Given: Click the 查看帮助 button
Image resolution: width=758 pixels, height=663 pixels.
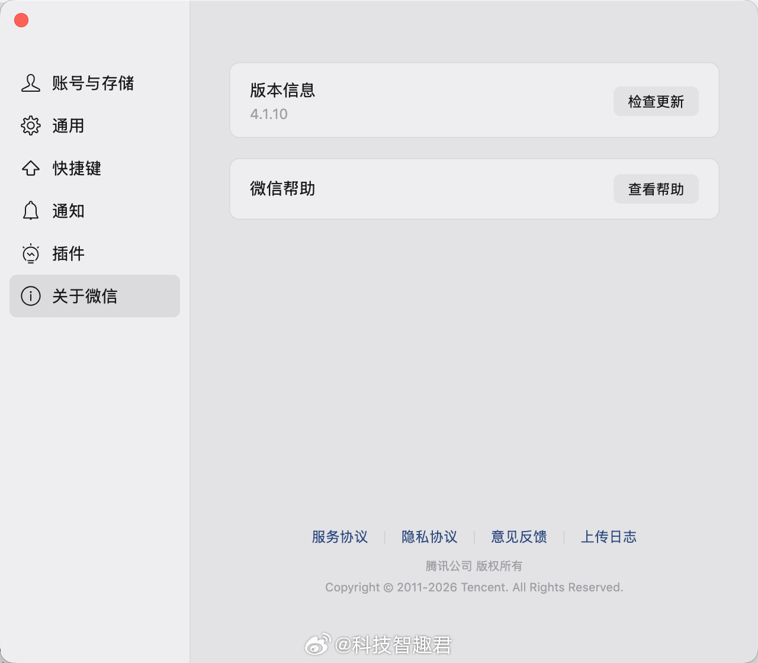Looking at the screenshot, I should click(x=656, y=189).
